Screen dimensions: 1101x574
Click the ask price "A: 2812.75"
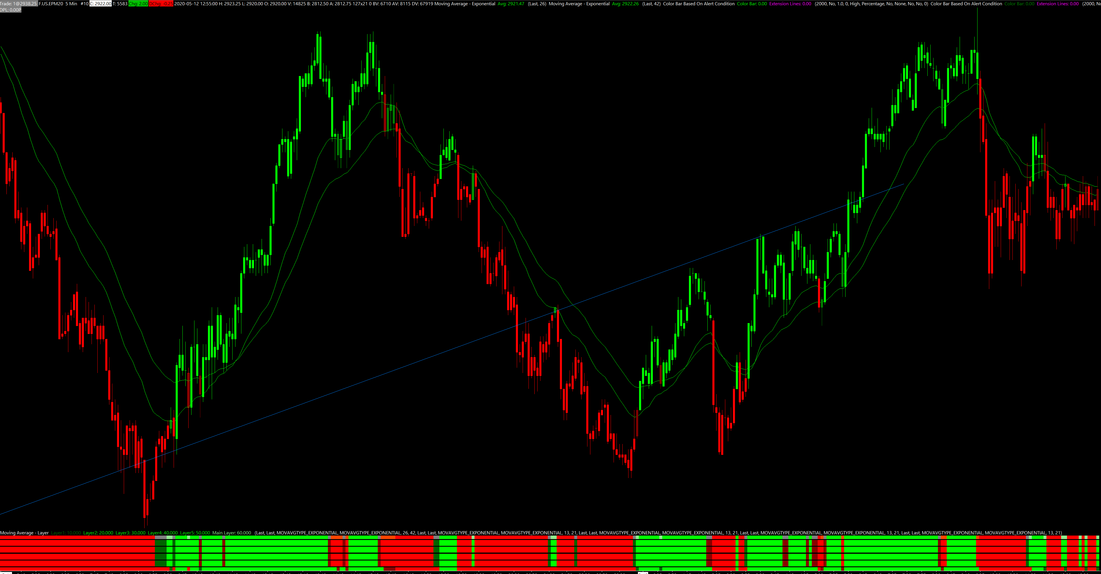(x=340, y=4)
